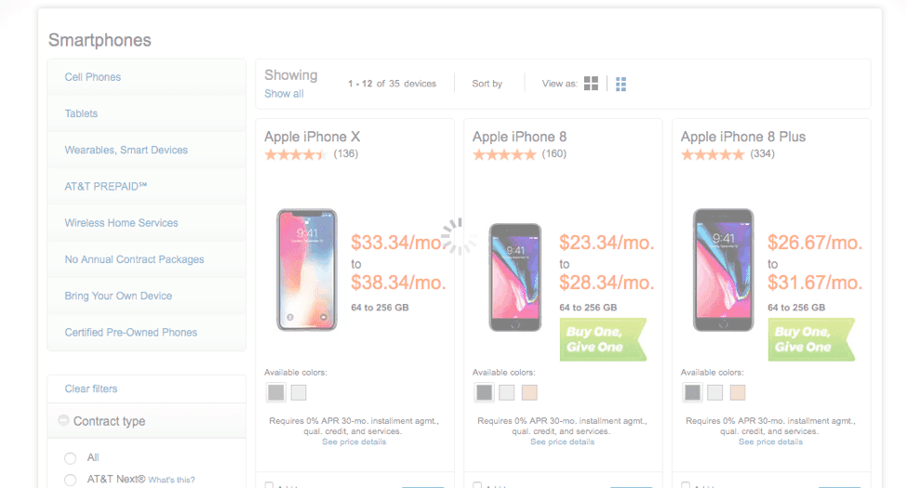907x488 pixels.
Task: Click the iPhone 8 star rating
Action: pyautogui.click(x=504, y=154)
